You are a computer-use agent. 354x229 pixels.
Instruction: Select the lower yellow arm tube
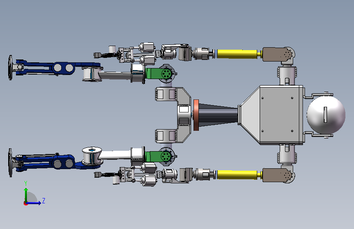(237, 175)
